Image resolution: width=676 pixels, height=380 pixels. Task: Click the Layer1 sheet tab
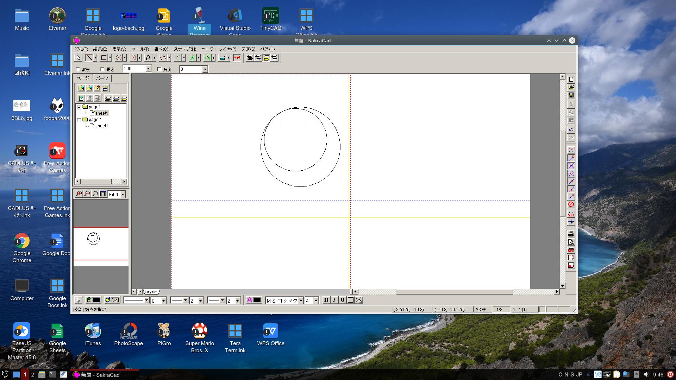151,292
